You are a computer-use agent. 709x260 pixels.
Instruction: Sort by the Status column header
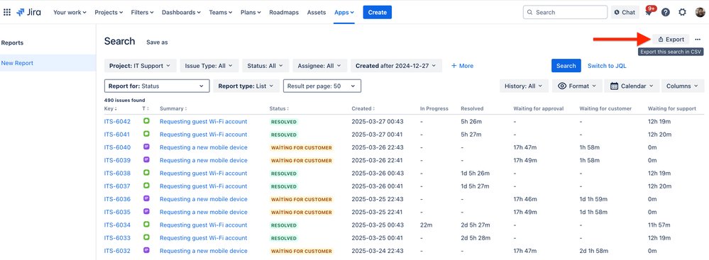(279, 109)
